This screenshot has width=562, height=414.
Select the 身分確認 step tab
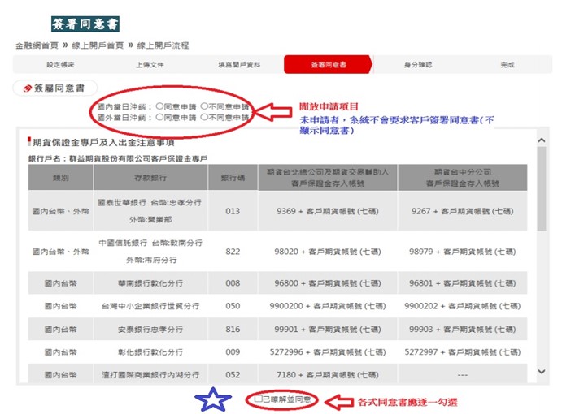click(418, 64)
